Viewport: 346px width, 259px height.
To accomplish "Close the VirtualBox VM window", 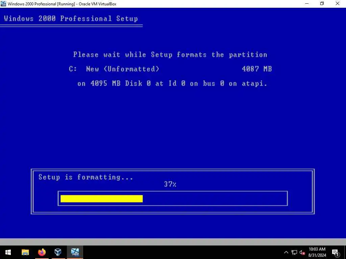I will [x=338, y=4].
